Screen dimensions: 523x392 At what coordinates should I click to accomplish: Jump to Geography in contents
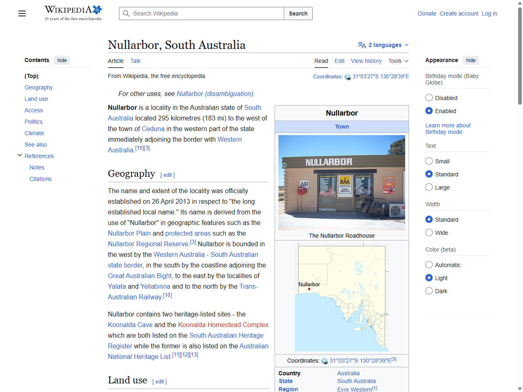(38, 87)
